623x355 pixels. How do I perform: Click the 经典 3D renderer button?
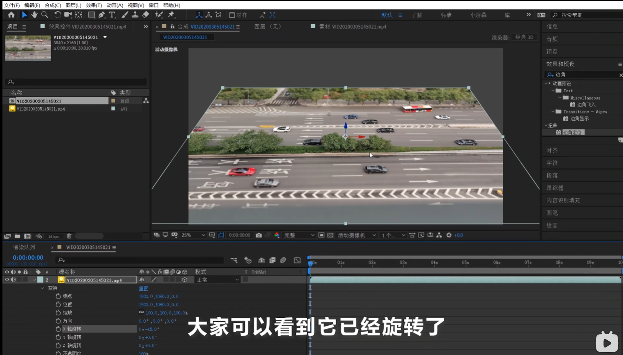pos(524,37)
